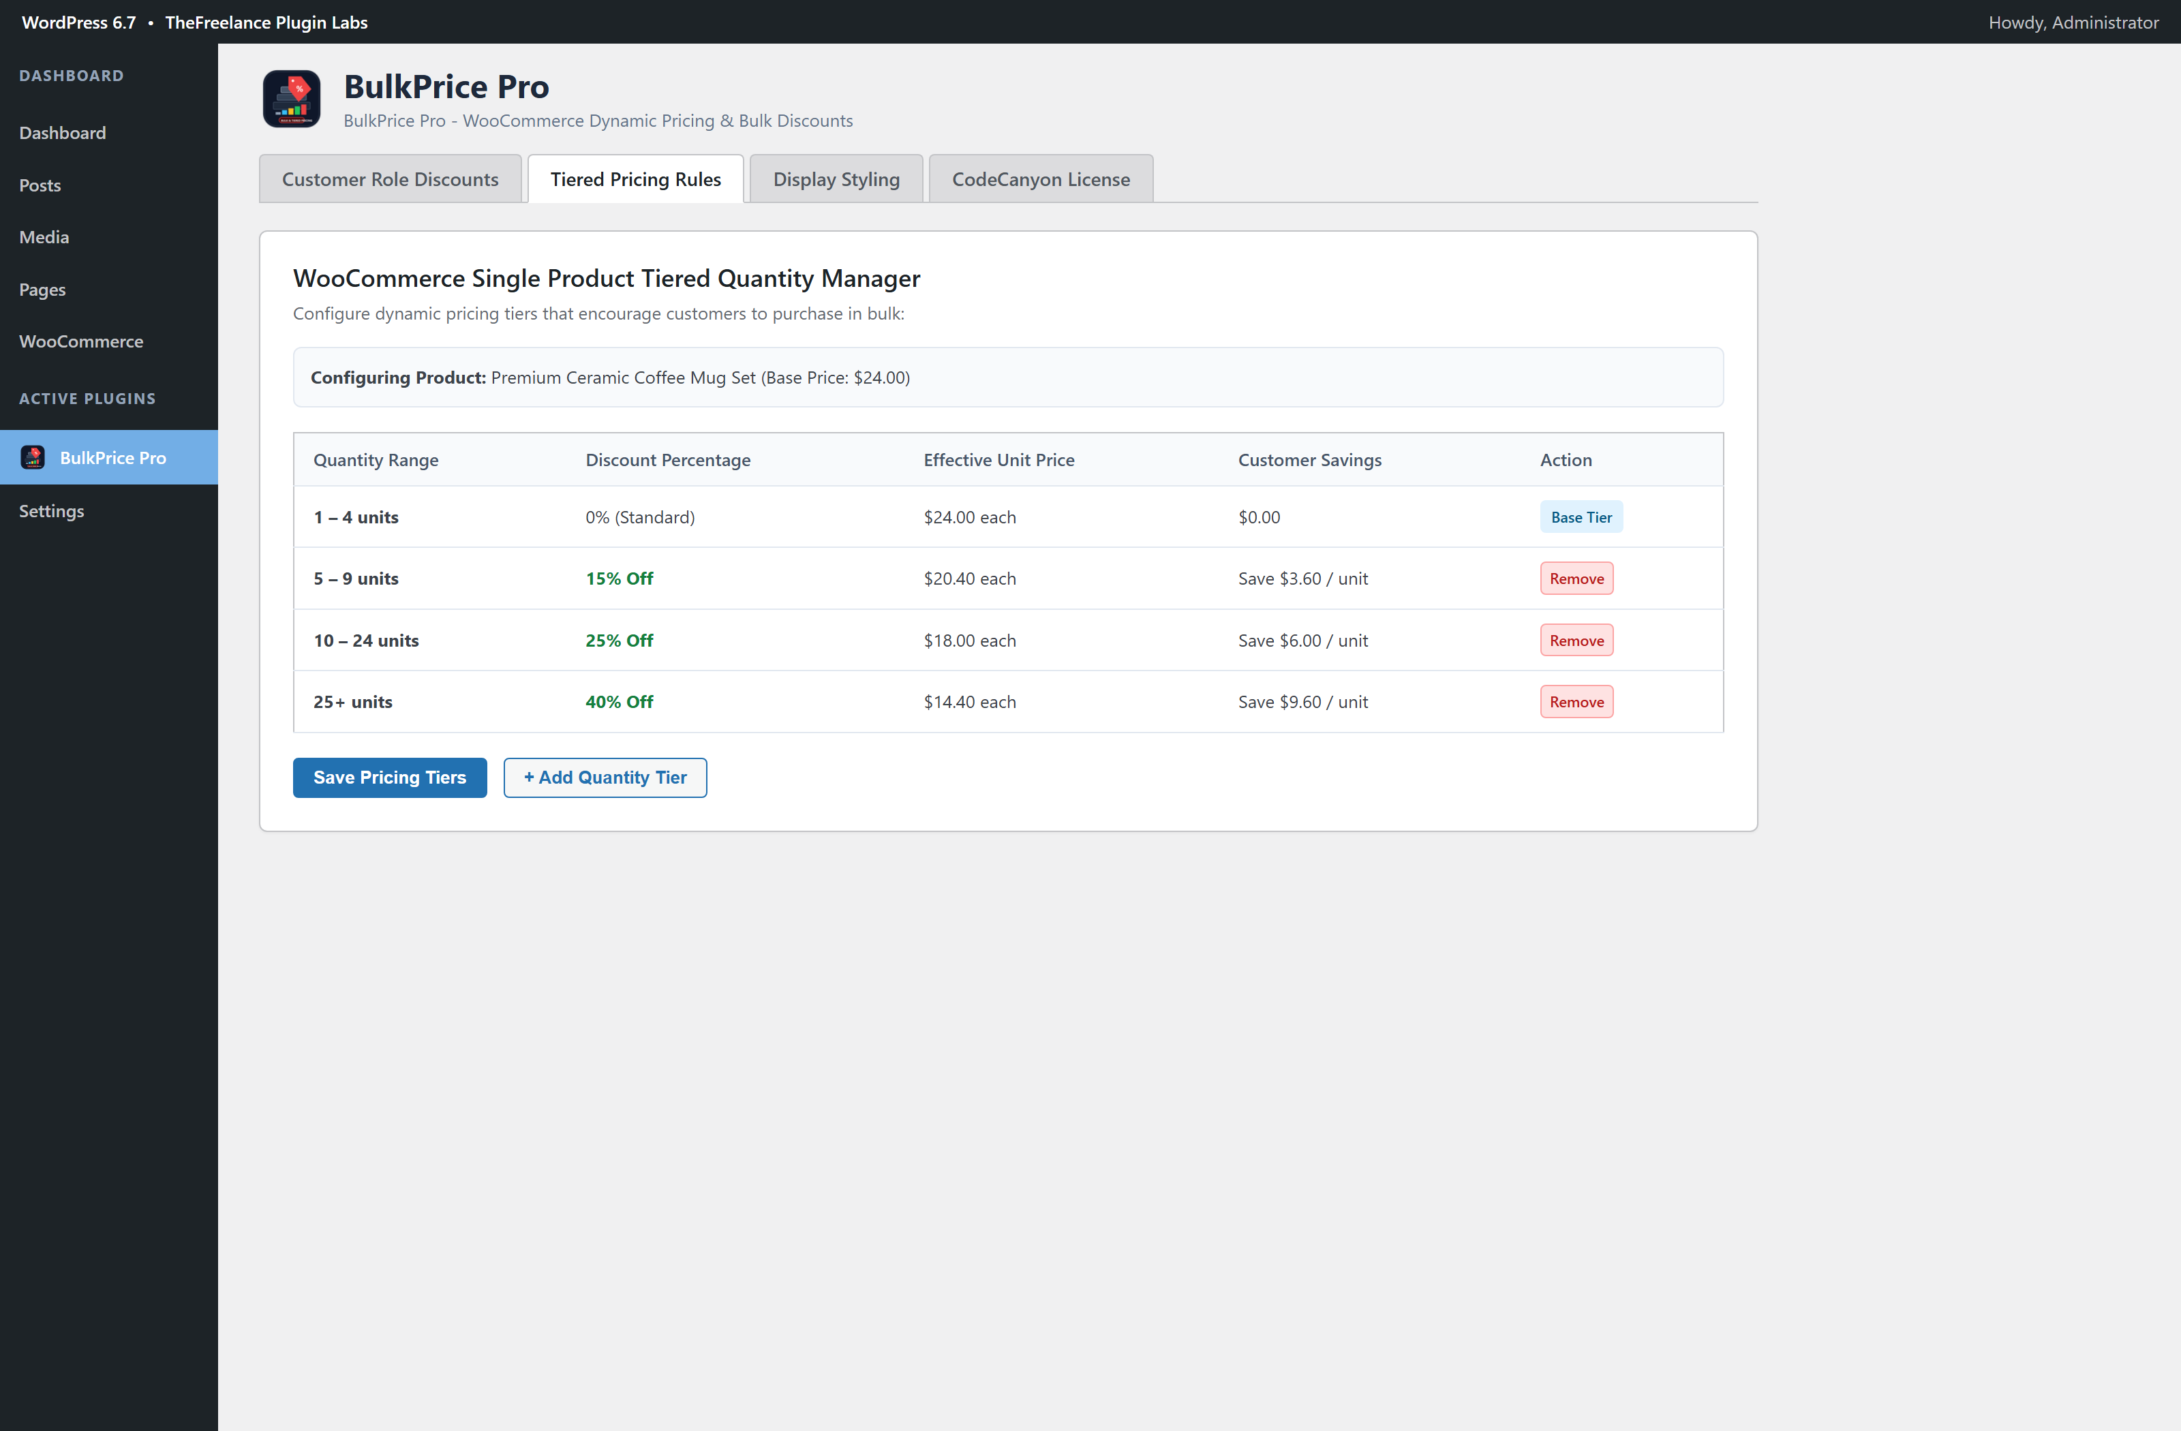Click the 15% Off discount cell
The width and height of the screenshot is (2181, 1431).
(620, 579)
